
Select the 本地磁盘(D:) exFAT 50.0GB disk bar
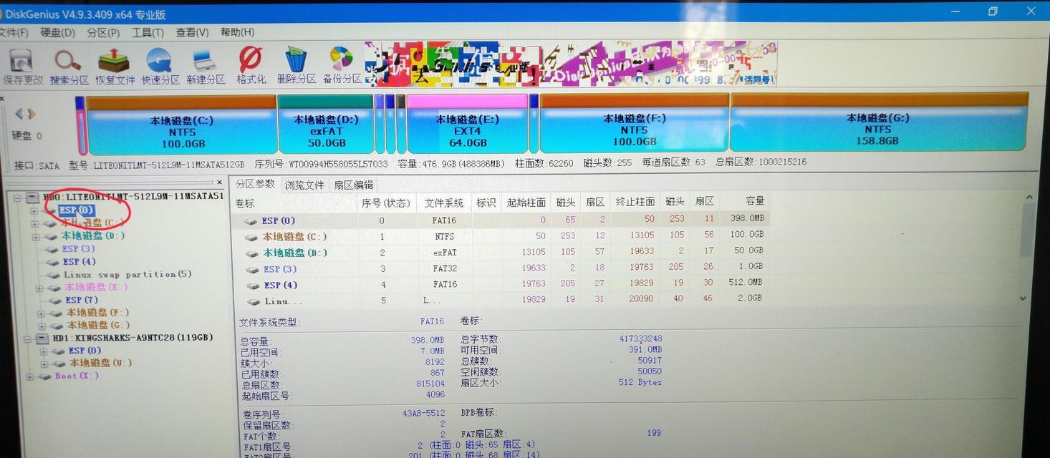pos(326,125)
